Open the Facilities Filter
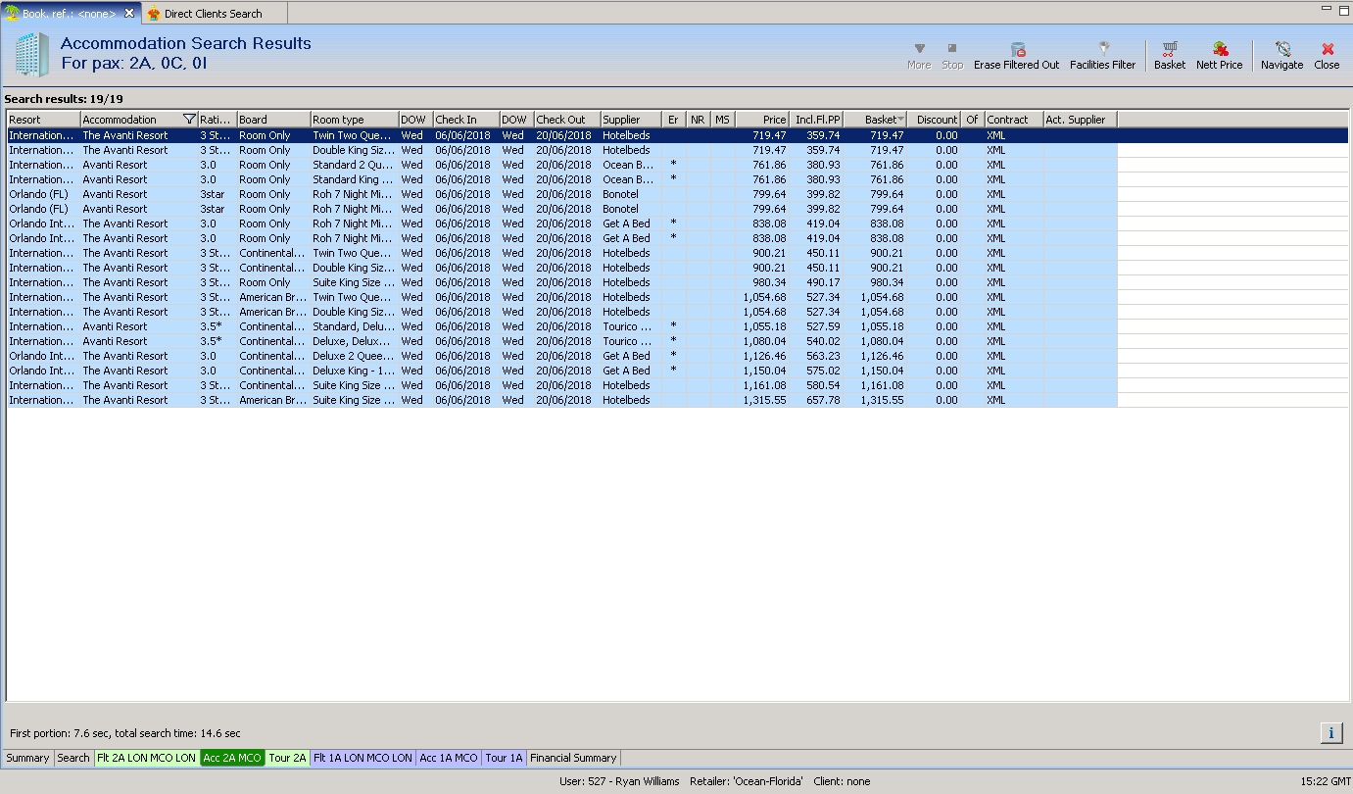This screenshot has height=794, width=1353. point(1102,55)
